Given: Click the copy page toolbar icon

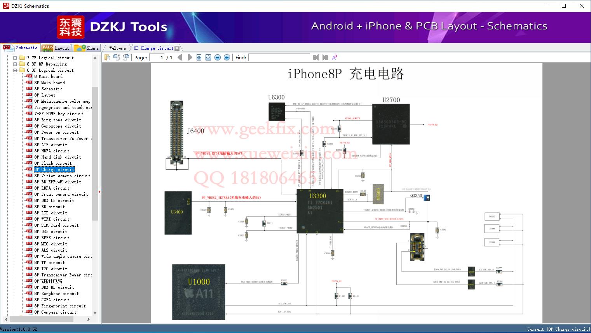Looking at the screenshot, I should tap(107, 57).
